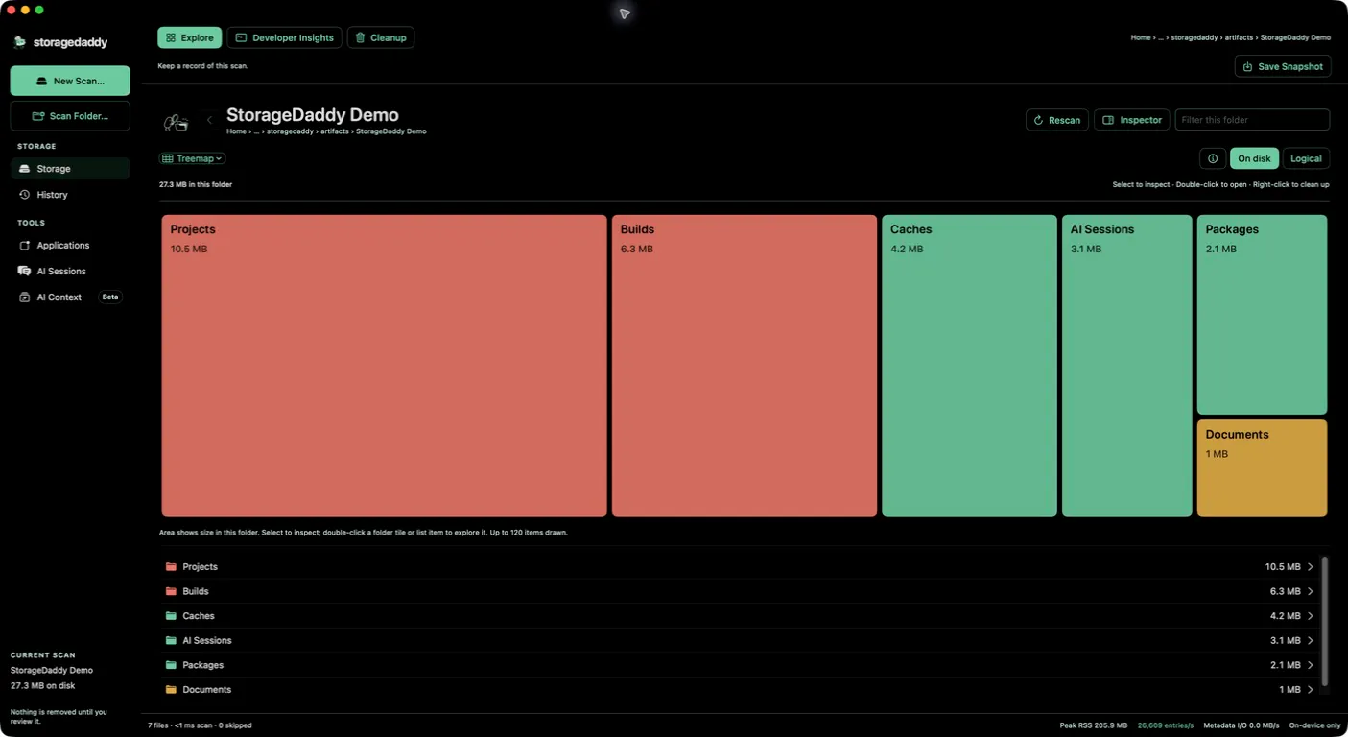Expand the Packages row chevron
This screenshot has height=737, width=1348.
(1311, 665)
